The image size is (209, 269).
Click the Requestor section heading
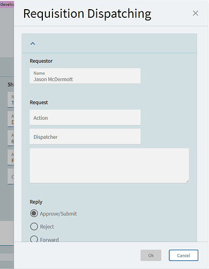coord(41,61)
